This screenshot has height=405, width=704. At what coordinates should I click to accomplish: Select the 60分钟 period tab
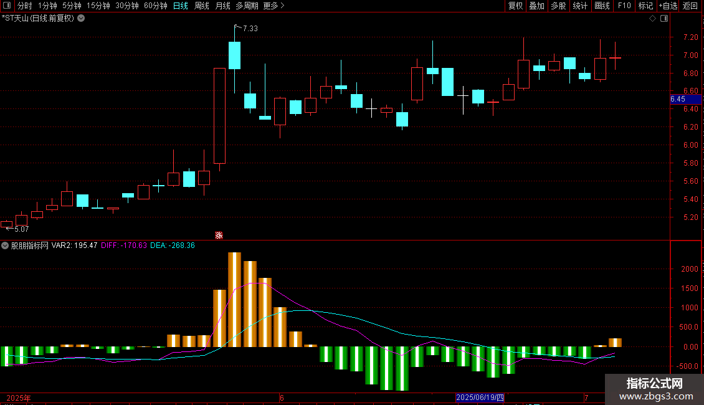point(155,6)
